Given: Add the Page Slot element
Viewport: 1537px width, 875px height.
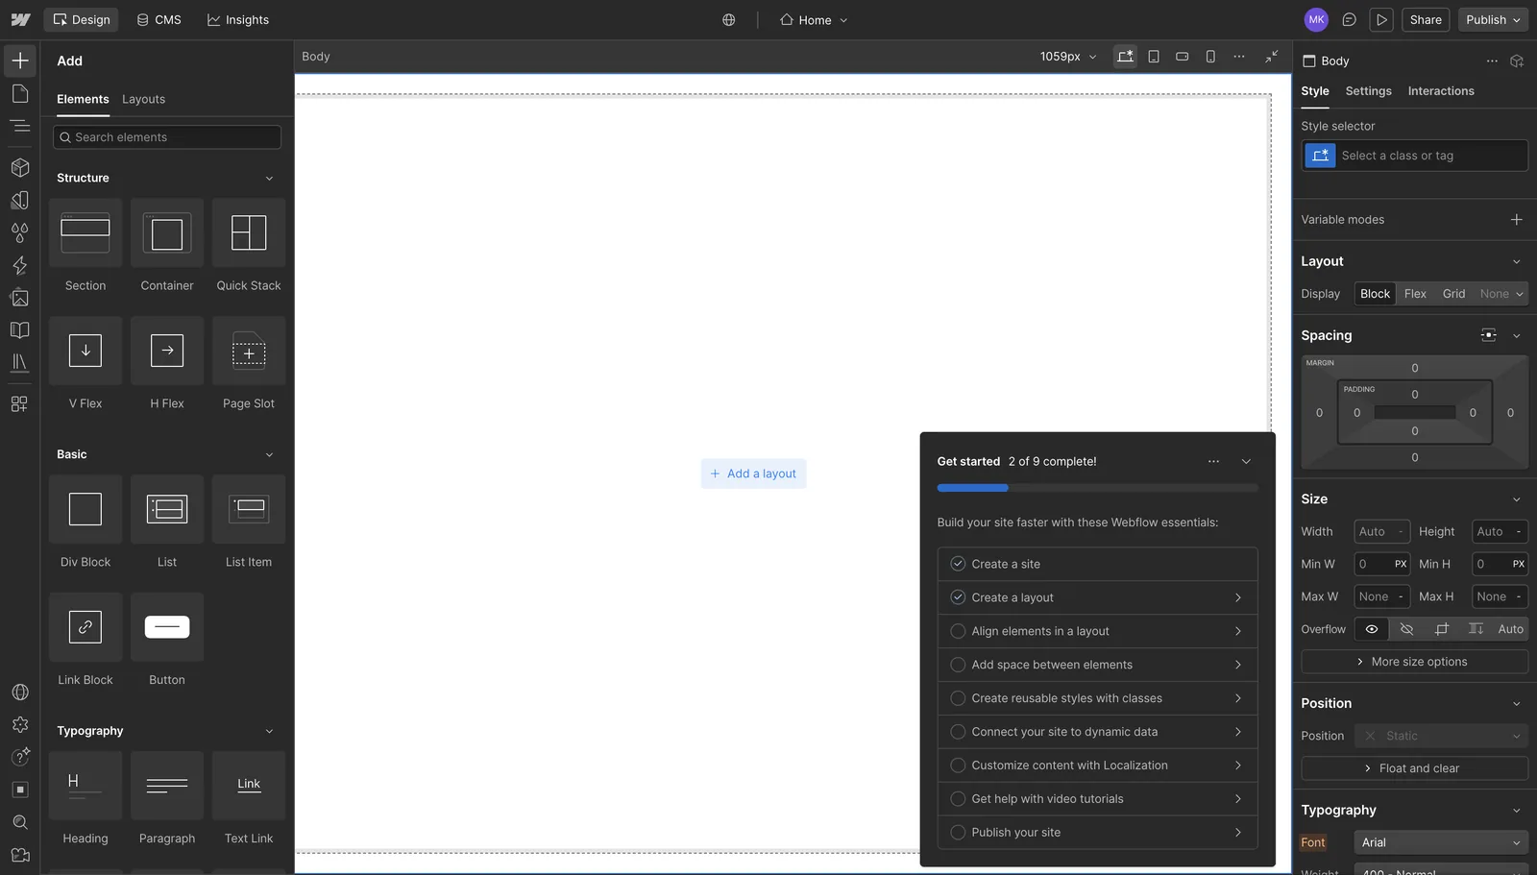Looking at the screenshot, I should coord(249,366).
